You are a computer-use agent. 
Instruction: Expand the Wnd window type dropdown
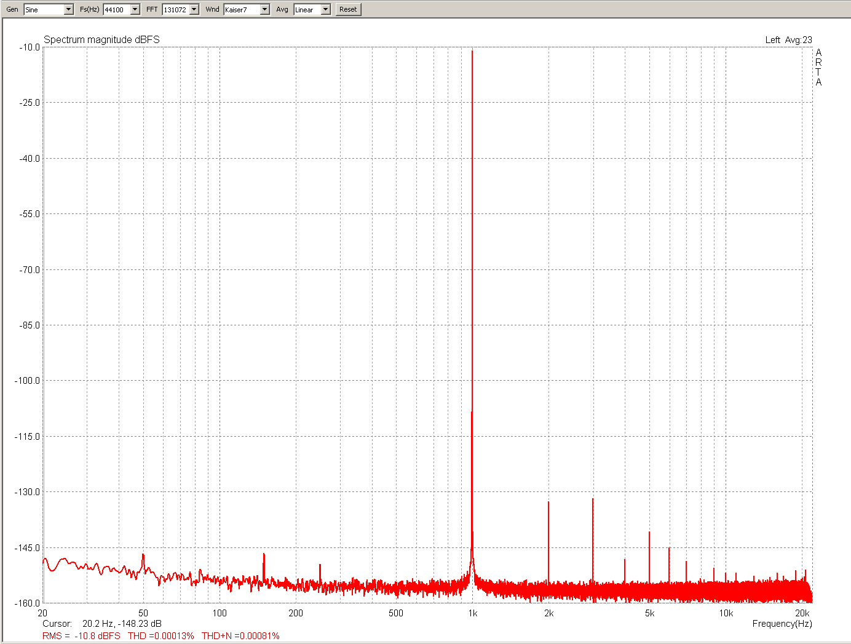[264, 9]
